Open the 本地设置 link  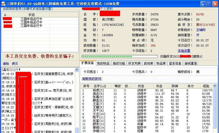(184, 51)
